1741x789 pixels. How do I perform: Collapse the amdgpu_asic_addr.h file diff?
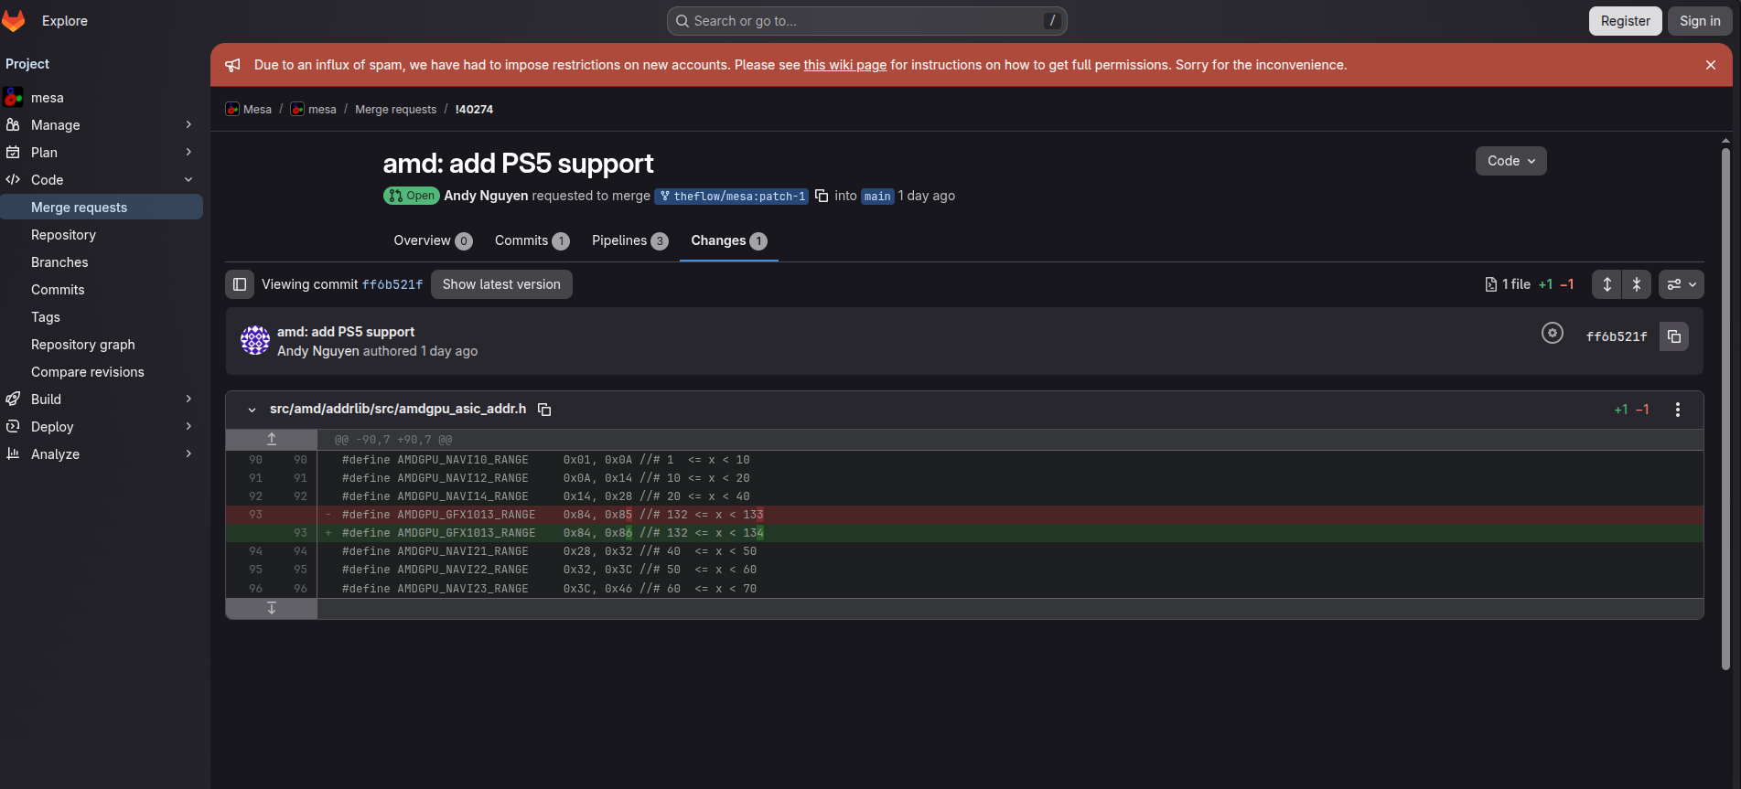click(x=252, y=410)
